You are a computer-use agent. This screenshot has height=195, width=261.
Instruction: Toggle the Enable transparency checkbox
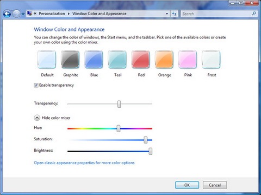(x=36, y=85)
